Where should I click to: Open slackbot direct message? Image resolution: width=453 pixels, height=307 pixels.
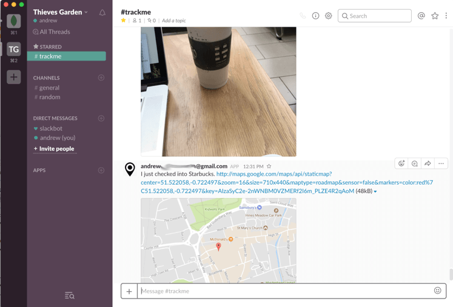(x=48, y=128)
